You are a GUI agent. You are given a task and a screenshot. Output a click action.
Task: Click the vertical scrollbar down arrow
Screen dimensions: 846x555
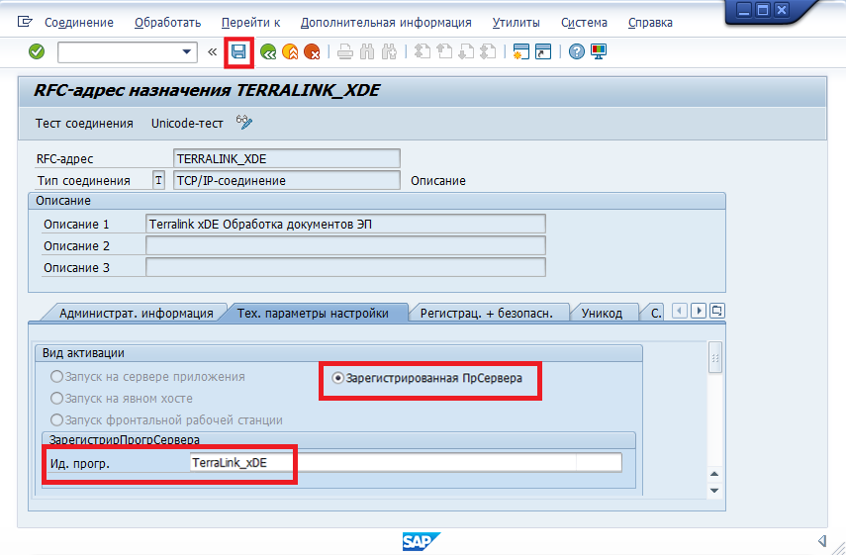click(x=715, y=490)
